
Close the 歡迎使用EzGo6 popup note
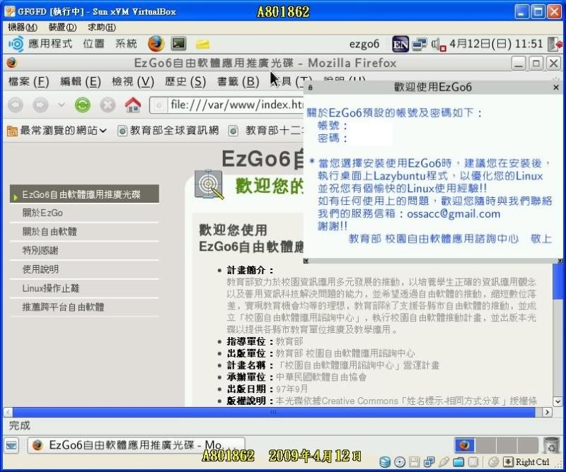pyautogui.click(x=556, y=87)
